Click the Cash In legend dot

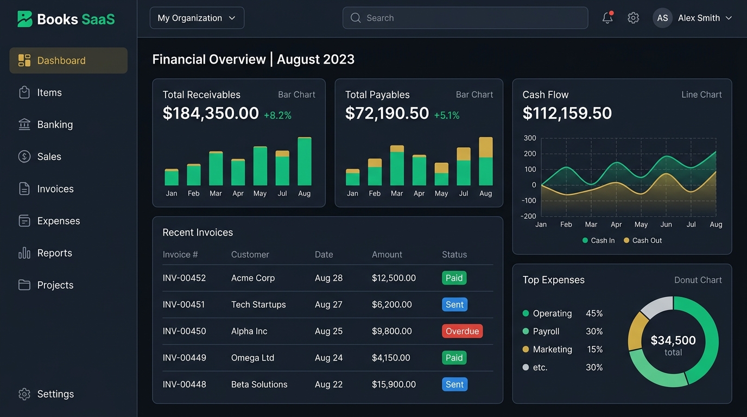585,240
